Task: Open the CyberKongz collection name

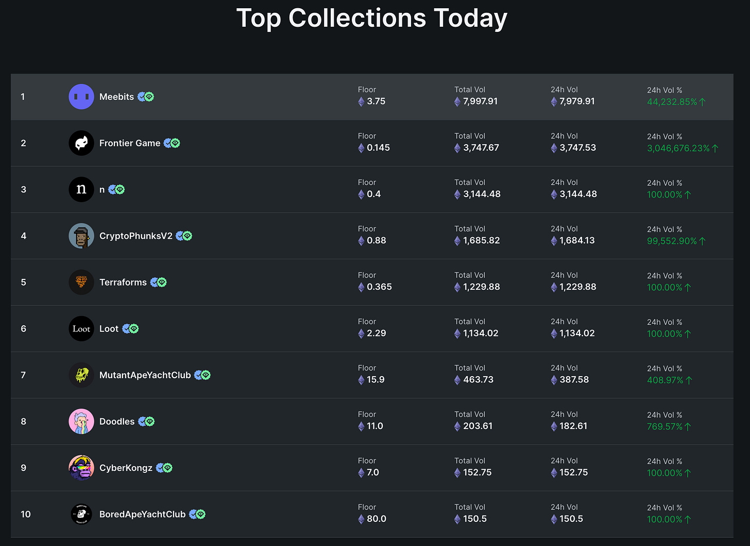Action: click(x=126, y=467)
